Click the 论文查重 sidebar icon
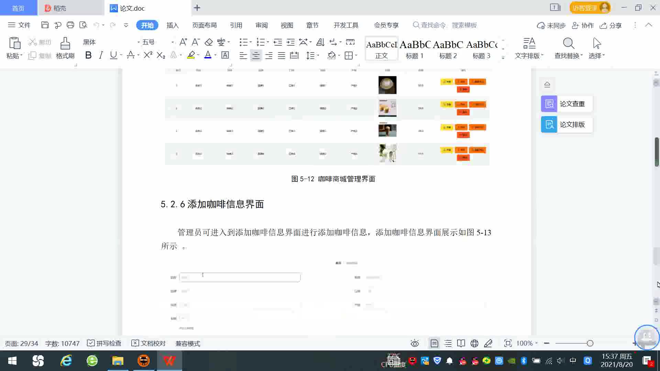 [x=549, y=104]
